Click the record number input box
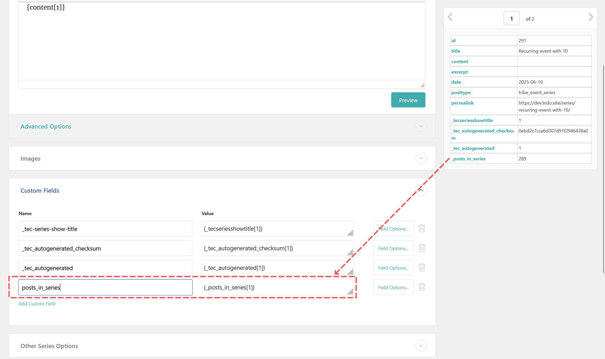 [x=511, y=18]
